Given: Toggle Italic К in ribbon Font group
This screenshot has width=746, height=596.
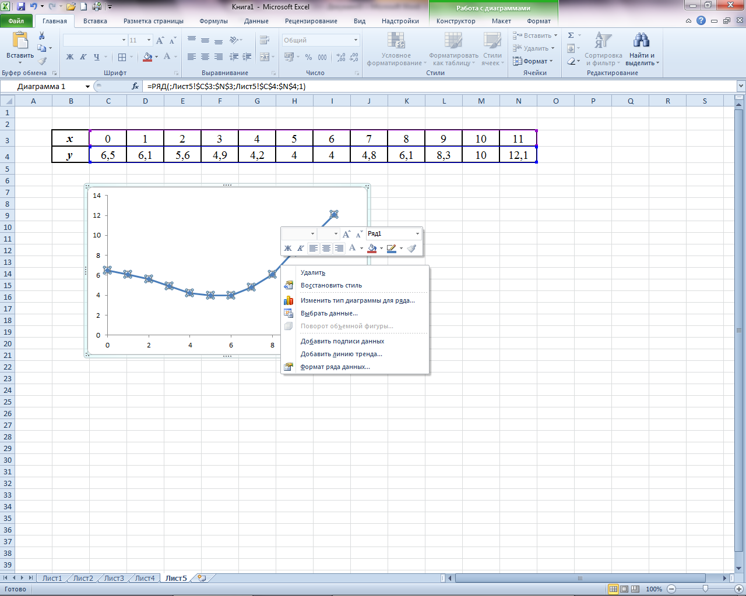Looking at the screenshot, I should pyautogui.click(x=83, y=57).
